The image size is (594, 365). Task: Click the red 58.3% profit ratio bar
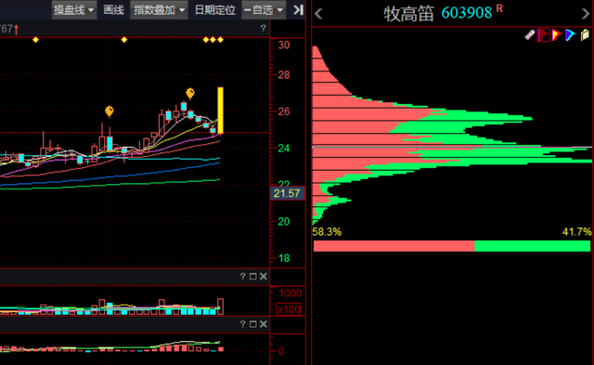coord(394,246)
